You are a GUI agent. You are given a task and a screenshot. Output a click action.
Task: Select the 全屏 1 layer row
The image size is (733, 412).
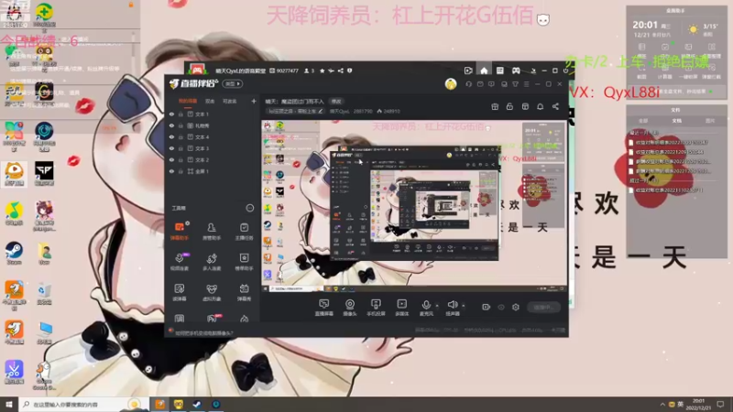[x=213, y=171]
